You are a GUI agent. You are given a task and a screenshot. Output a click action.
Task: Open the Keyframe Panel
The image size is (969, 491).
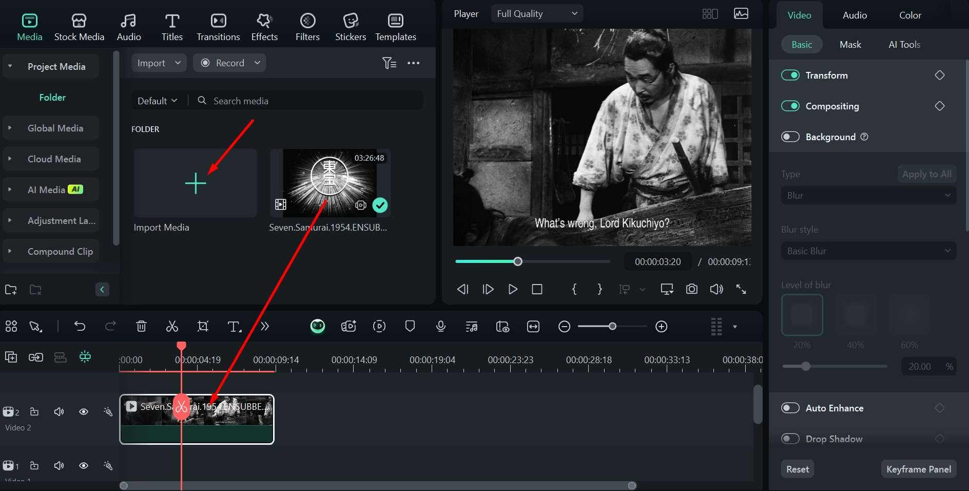pyautogui.click(x=919, y=469)
